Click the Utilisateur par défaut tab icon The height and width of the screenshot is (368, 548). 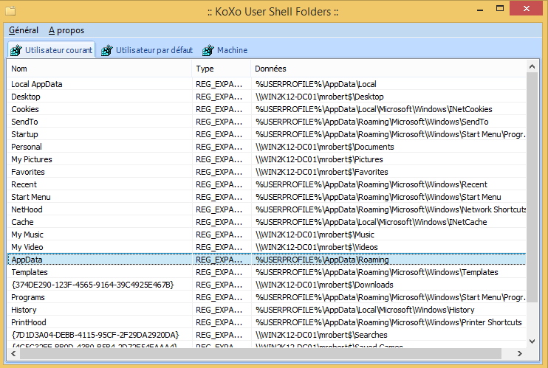click(107, 50)
